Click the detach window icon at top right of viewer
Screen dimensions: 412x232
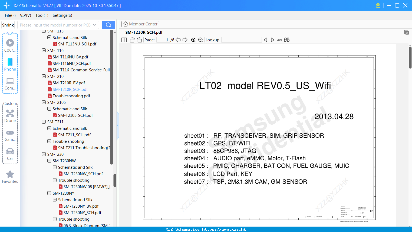(x=407, y=32)
